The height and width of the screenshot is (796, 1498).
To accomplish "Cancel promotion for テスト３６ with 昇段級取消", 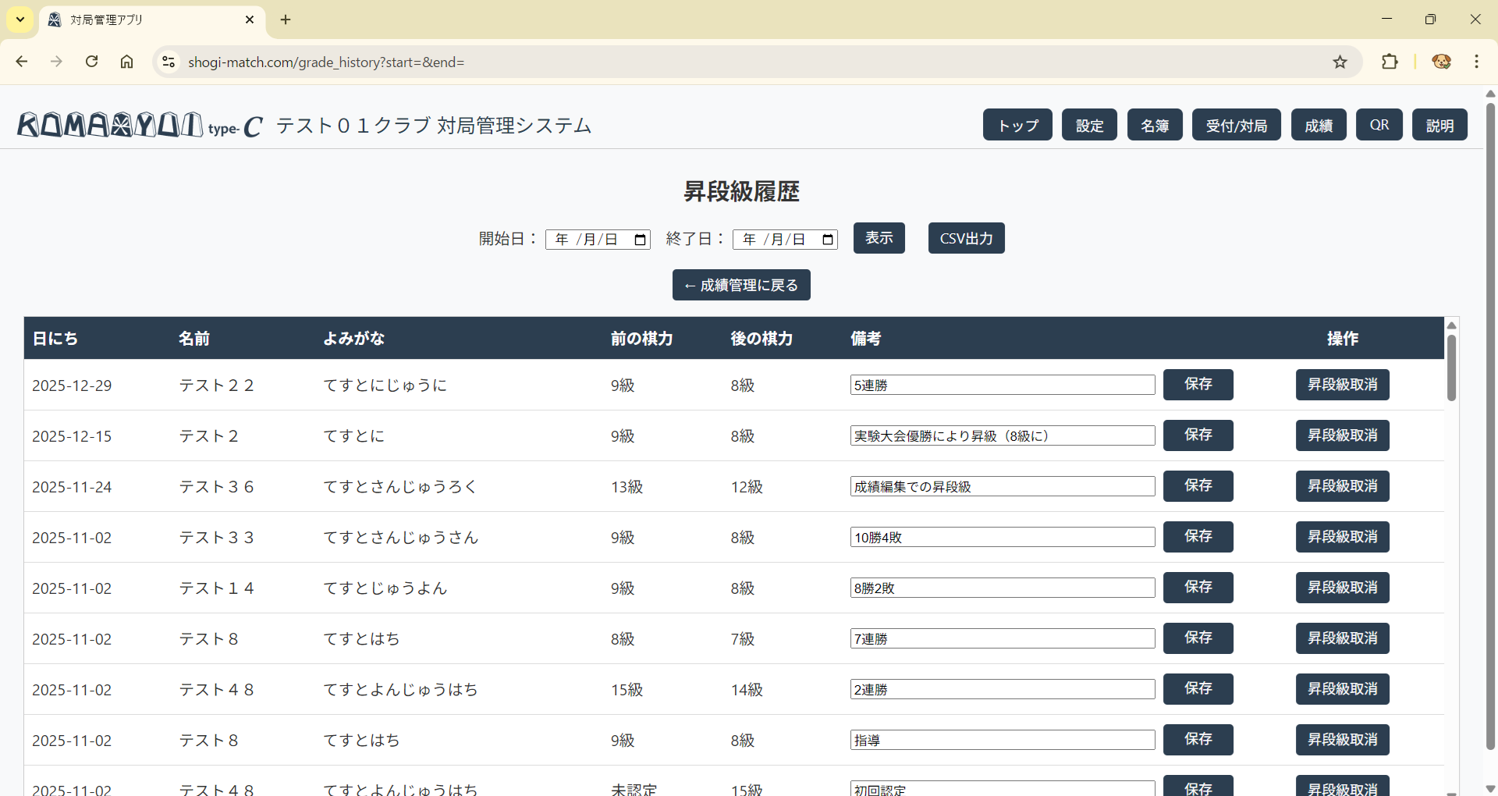I will tap(1342, 486).
